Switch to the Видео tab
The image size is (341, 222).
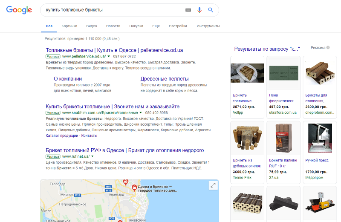click(92, 26)
